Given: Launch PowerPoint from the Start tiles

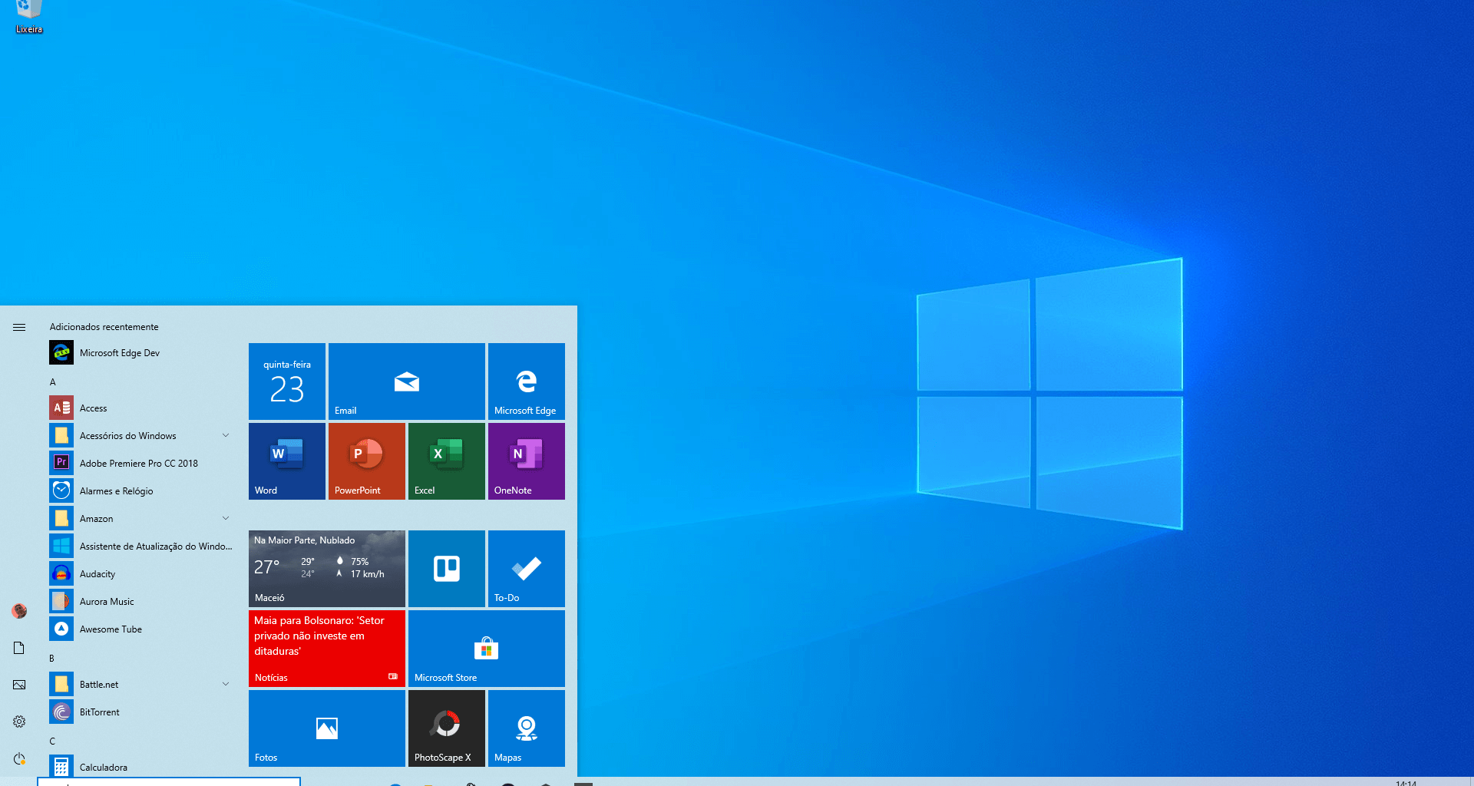Looking at the screenshot, I should point(366,461).
